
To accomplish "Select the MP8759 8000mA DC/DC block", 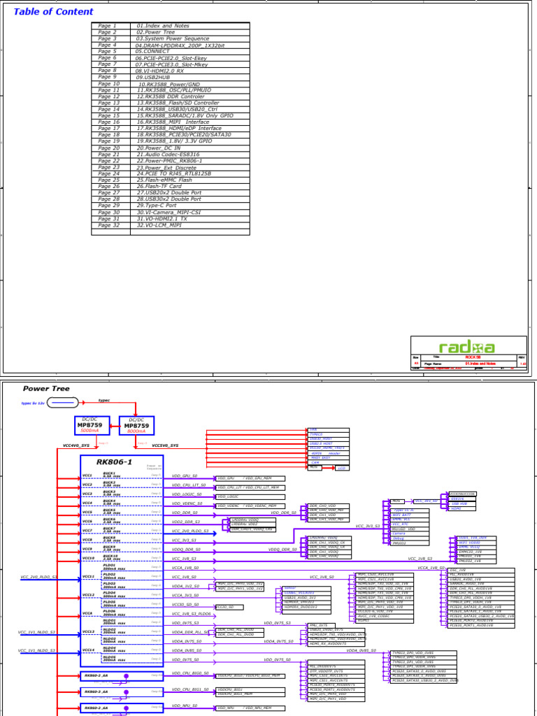I will (136, 426).
